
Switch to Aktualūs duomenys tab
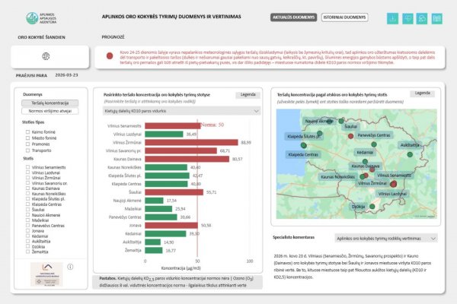click(293, 17)
